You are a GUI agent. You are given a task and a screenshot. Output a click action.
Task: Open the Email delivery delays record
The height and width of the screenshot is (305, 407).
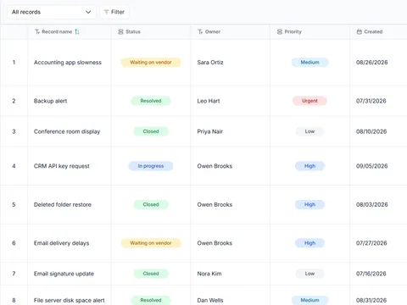click(61, 243)
